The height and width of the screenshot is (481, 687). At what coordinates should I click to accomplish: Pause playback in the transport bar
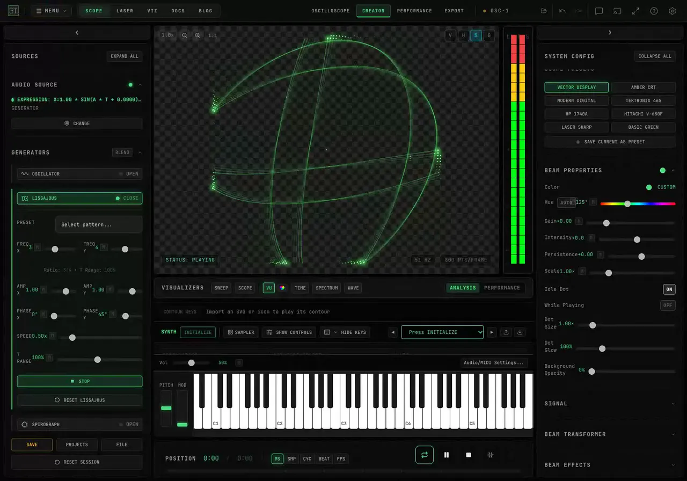tap(447, 455)
